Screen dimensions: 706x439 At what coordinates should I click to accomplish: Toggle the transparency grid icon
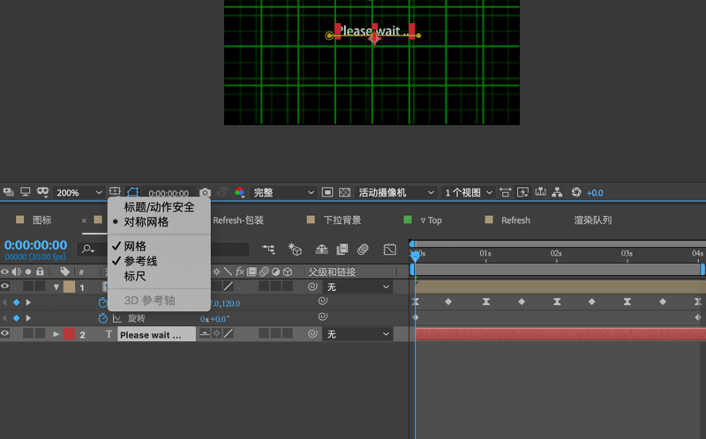[x=344, y=192]
